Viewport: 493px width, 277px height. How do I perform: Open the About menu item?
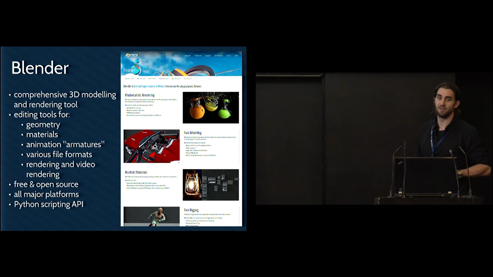(x=229, y=55)
